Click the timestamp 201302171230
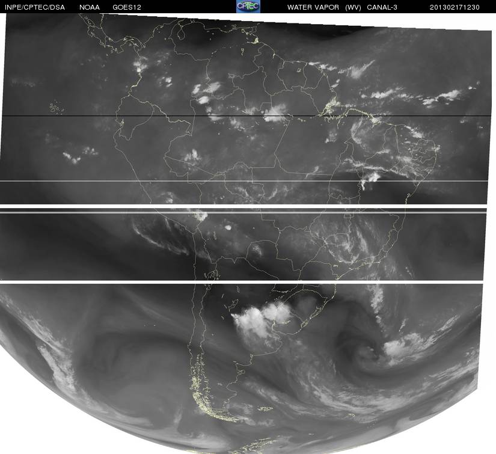 tap(455, 7)
